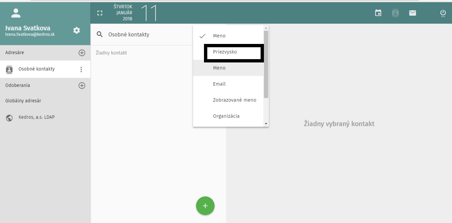Open settings via the gear icon
Image resolution: width=452 pixels, height=223 pixels.
point(76,30)
